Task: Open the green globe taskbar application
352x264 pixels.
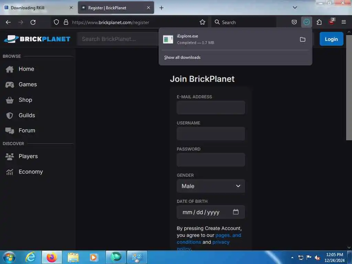Action: (x=116, y=257)
